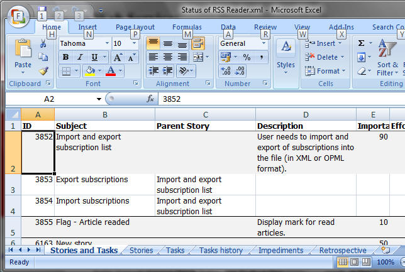Image resolution: width=405 pixels, height=272 pixels.
Task: Toggle Underline formatting
Action: tap(94, 57)
